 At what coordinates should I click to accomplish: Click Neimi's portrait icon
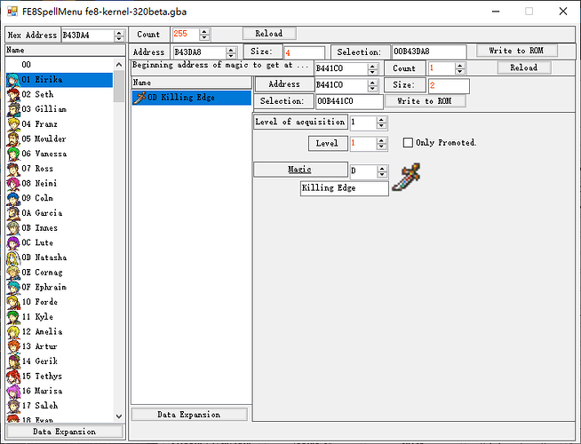click(13, 184)
